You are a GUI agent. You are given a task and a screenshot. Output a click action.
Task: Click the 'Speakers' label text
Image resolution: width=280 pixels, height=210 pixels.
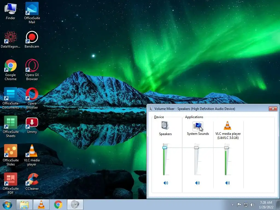(x=165, y=134)
